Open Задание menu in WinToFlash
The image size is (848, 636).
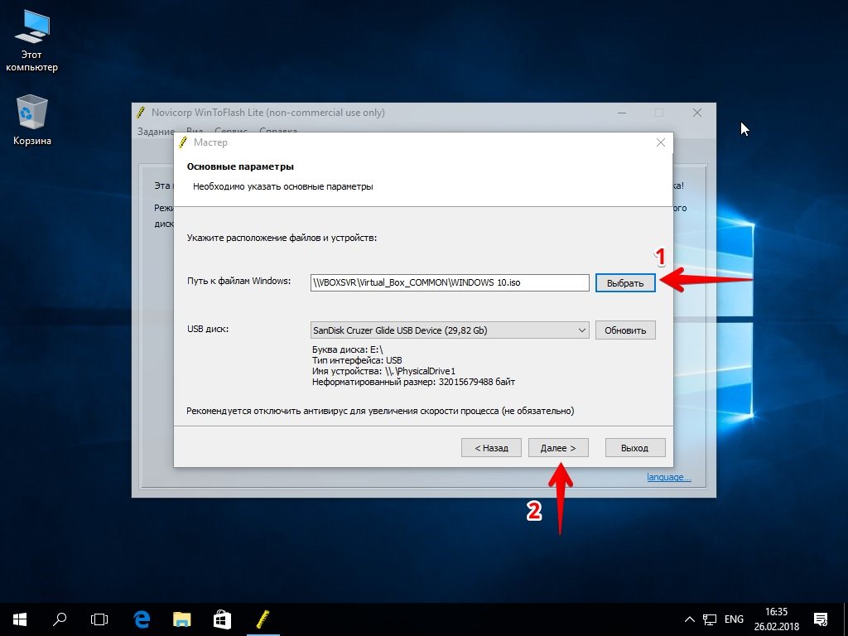(x=156, y=132)
